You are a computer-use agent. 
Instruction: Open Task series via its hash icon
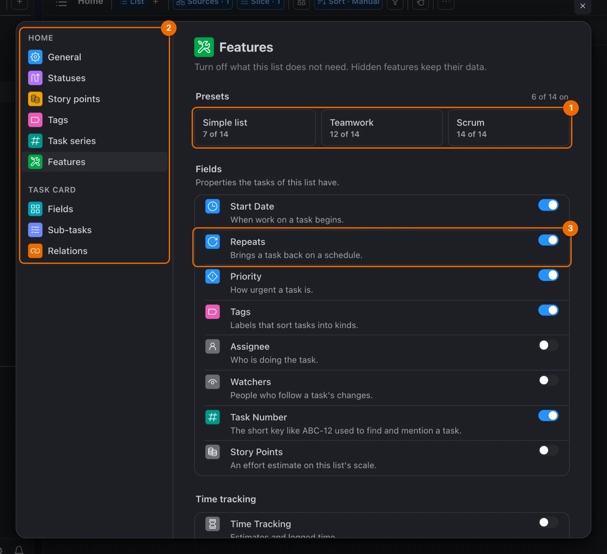coord(35,141)
